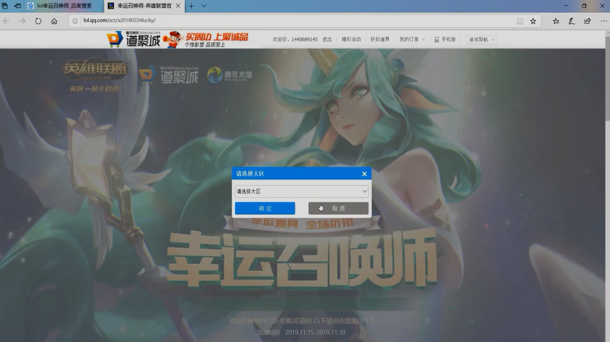
Task: Expand 游戏导航 dropdown
Action: 481,39
